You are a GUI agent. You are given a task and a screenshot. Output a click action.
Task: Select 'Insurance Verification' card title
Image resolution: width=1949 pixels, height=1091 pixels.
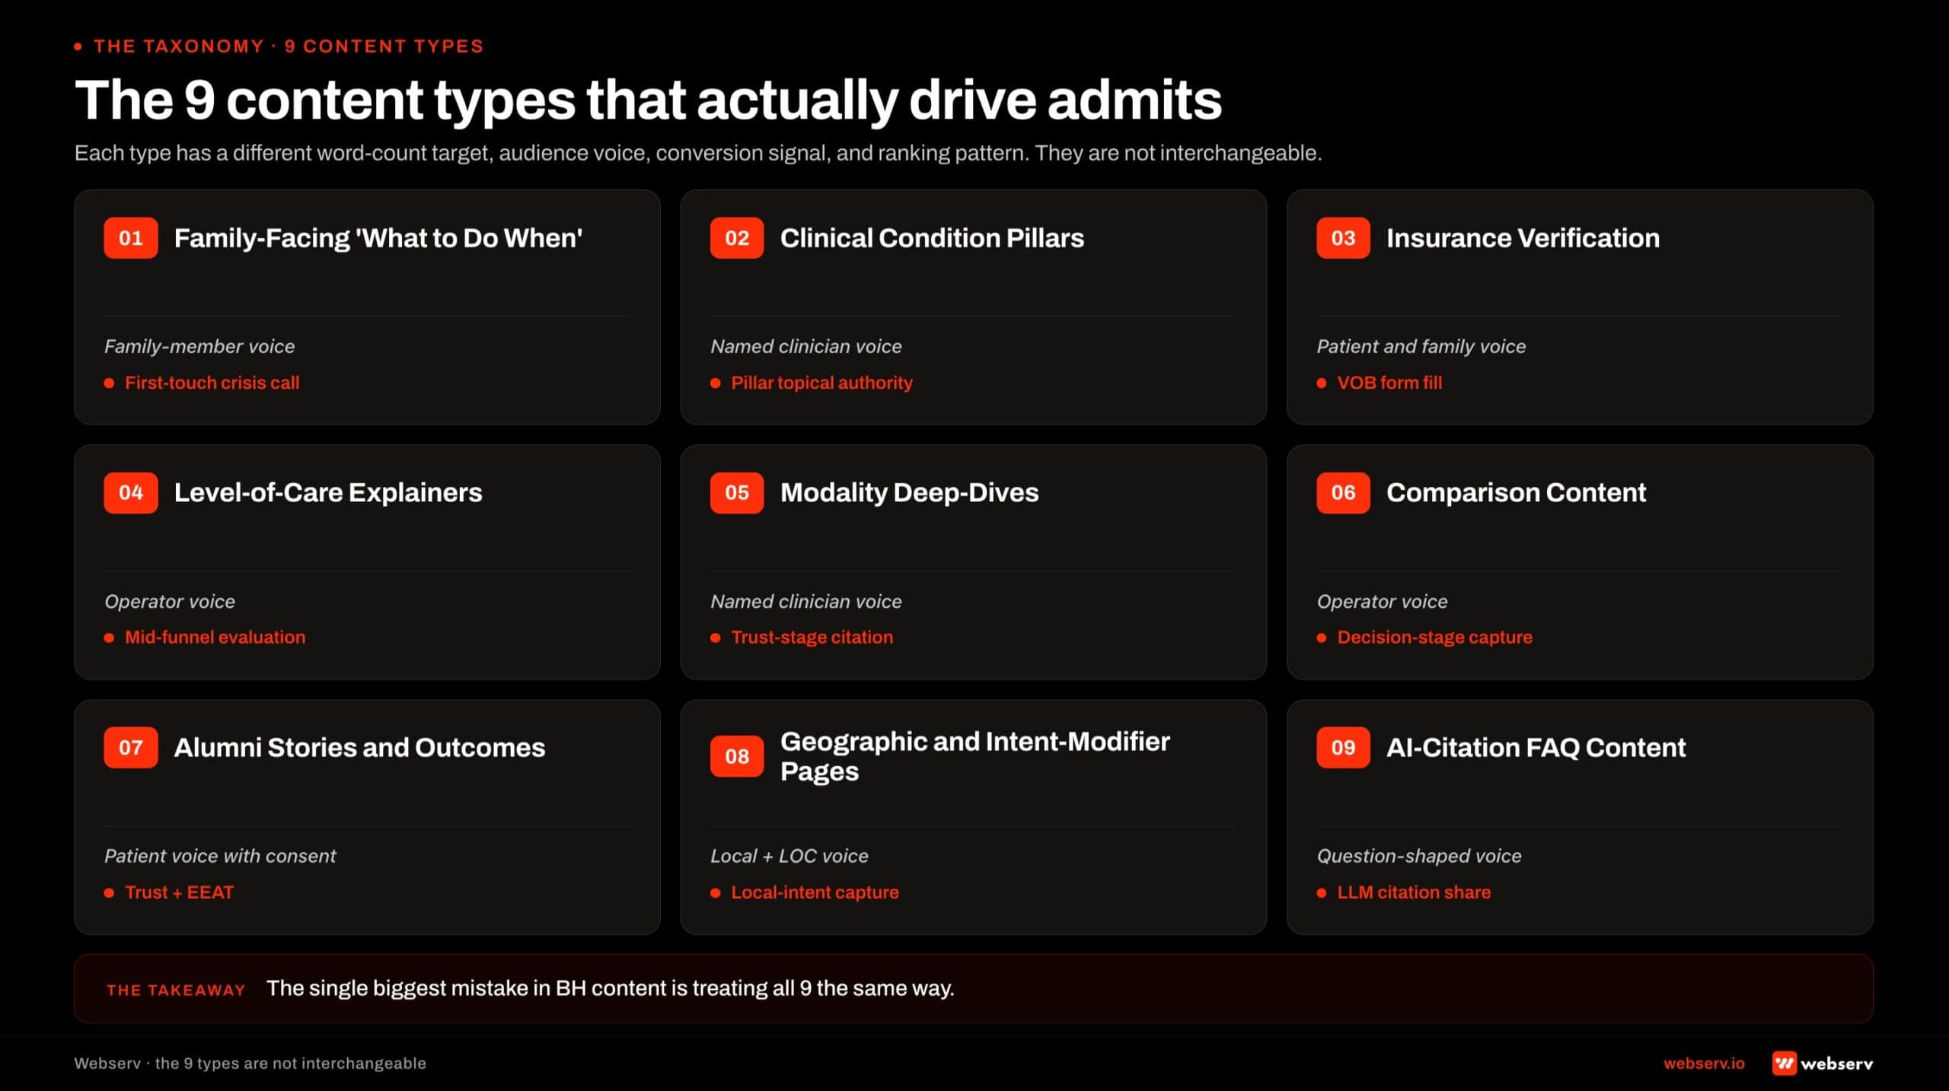click(1523, 238)
